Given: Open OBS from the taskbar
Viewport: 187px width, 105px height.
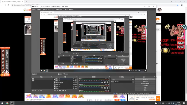Looking at the screenshot, I should click(12, 103).
